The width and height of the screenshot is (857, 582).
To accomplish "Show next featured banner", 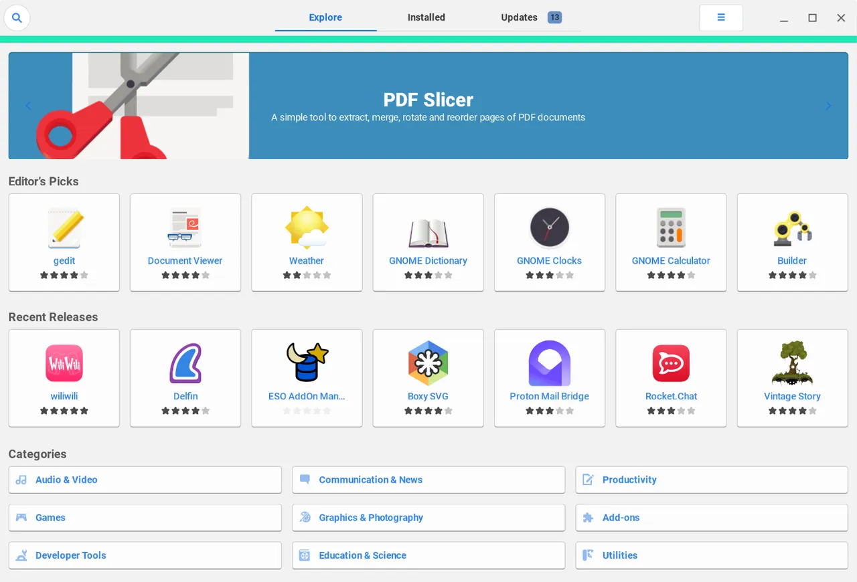I will pos(828,106).
